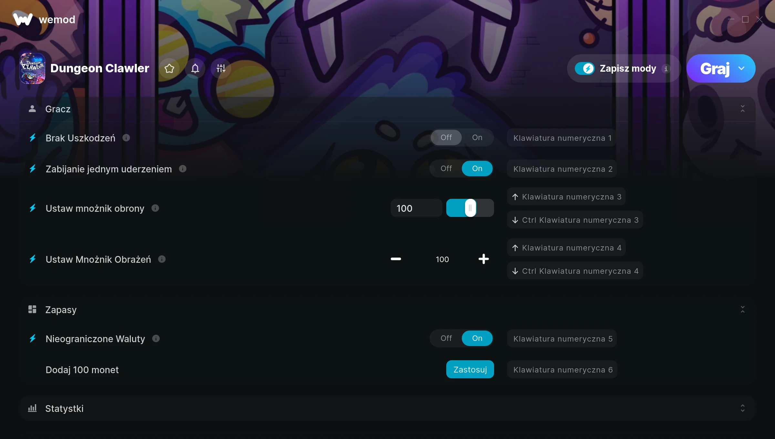Click the Ustaw mnożnik obrony slider
This screenshot has width=775, height=439.
tap(470, 208)
